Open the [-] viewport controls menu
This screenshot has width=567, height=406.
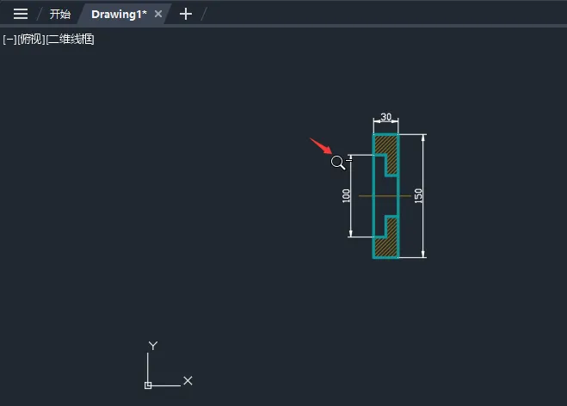click(9, 40)
